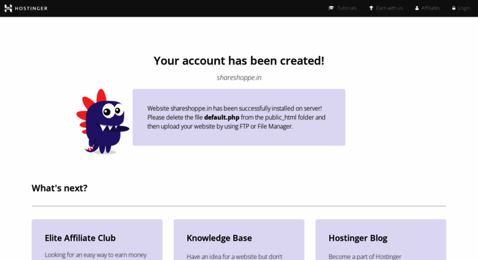Click the padlock Login icon

click(x=453, y=8)
